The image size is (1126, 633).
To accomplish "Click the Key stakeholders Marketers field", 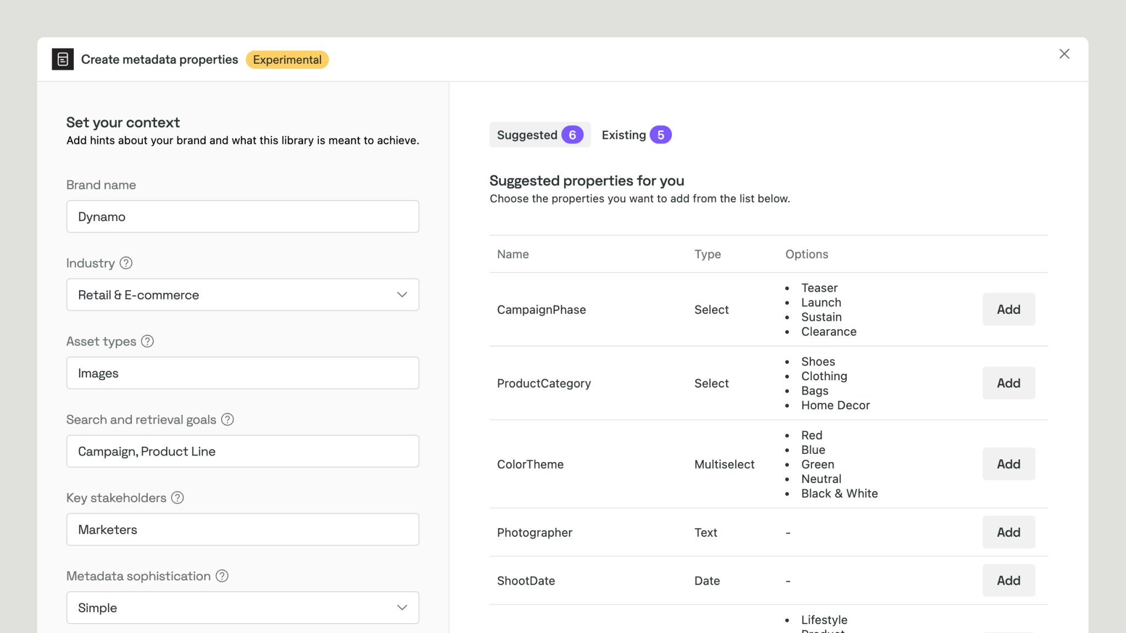I will (242, 530).
